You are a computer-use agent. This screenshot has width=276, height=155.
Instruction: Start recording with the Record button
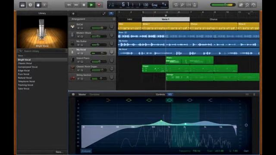point(99,5)
